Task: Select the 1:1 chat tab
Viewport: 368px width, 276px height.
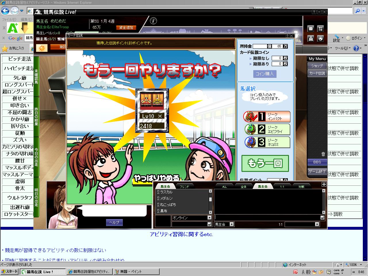Action: 282,187
